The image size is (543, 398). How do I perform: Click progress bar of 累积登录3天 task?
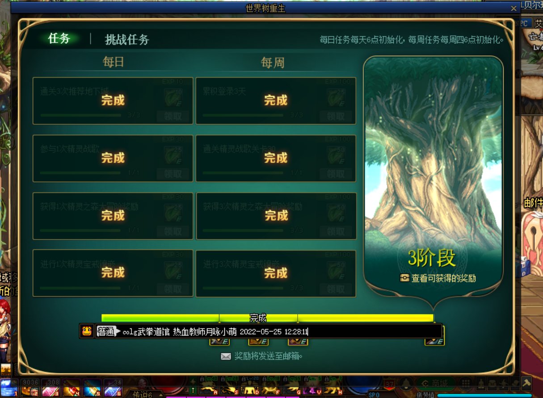click(x=243, y=115)
